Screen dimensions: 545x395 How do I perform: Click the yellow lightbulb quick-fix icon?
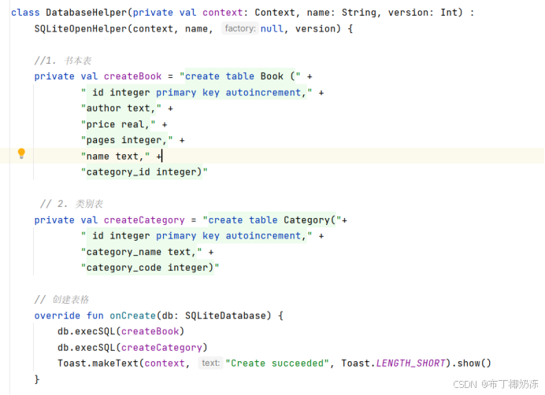[21, 153]
